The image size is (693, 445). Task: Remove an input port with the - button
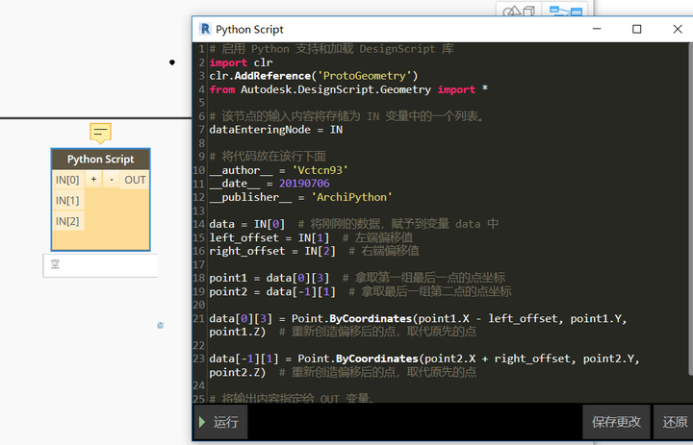tap(112, 179)
